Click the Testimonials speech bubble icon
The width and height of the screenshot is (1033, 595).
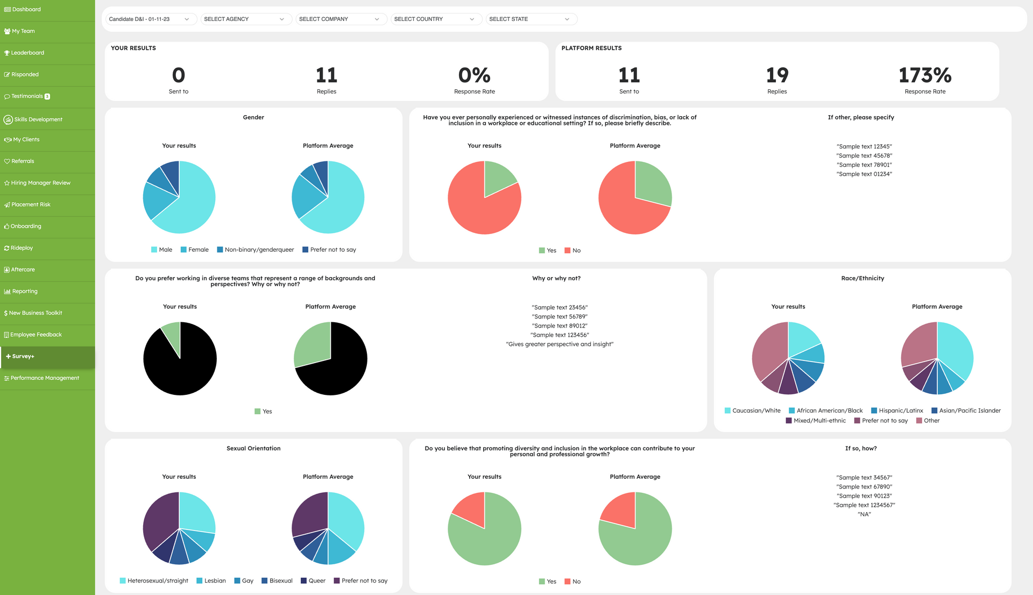pos(7,96)
